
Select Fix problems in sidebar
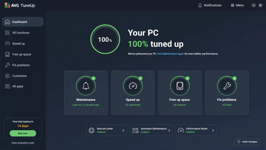click(x=23, y=65)
